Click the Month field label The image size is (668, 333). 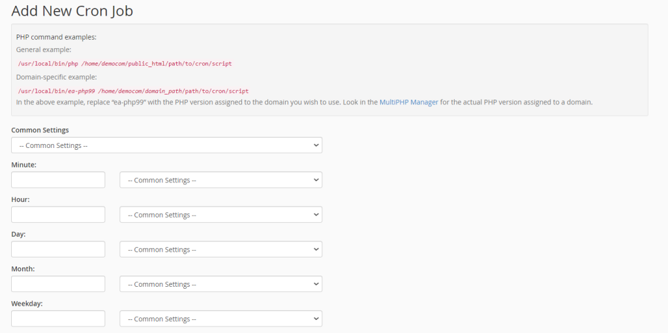[23, 268]
